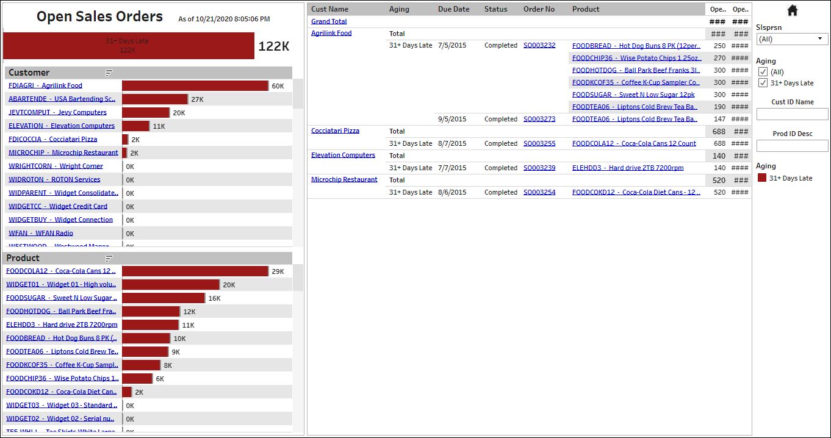This screenshot has height=438, width=831.
Task: Click the 27K USA Bartending bar
Action: click(x=155, y=99)
